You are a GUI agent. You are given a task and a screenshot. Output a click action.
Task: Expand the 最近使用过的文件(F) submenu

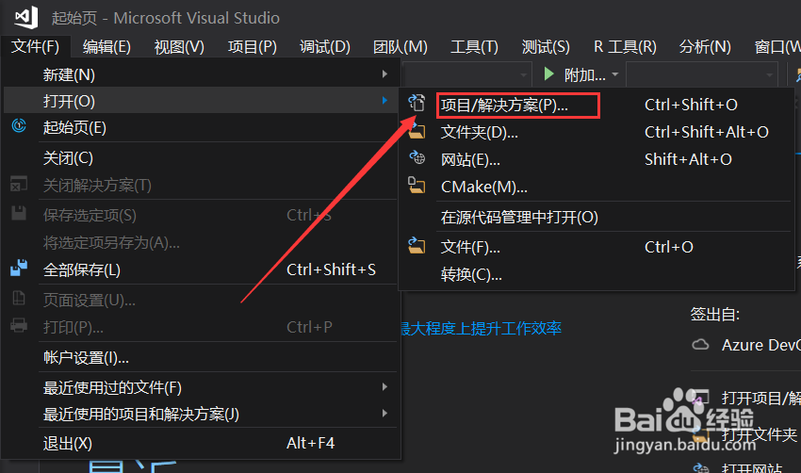pos(384,387)
